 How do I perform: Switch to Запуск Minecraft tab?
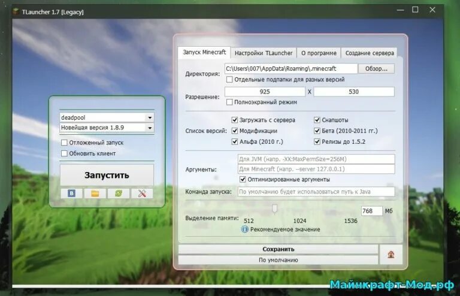204,52
